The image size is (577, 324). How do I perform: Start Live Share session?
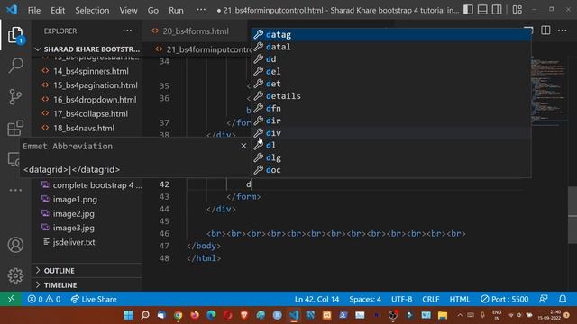[x=94, y=299]
